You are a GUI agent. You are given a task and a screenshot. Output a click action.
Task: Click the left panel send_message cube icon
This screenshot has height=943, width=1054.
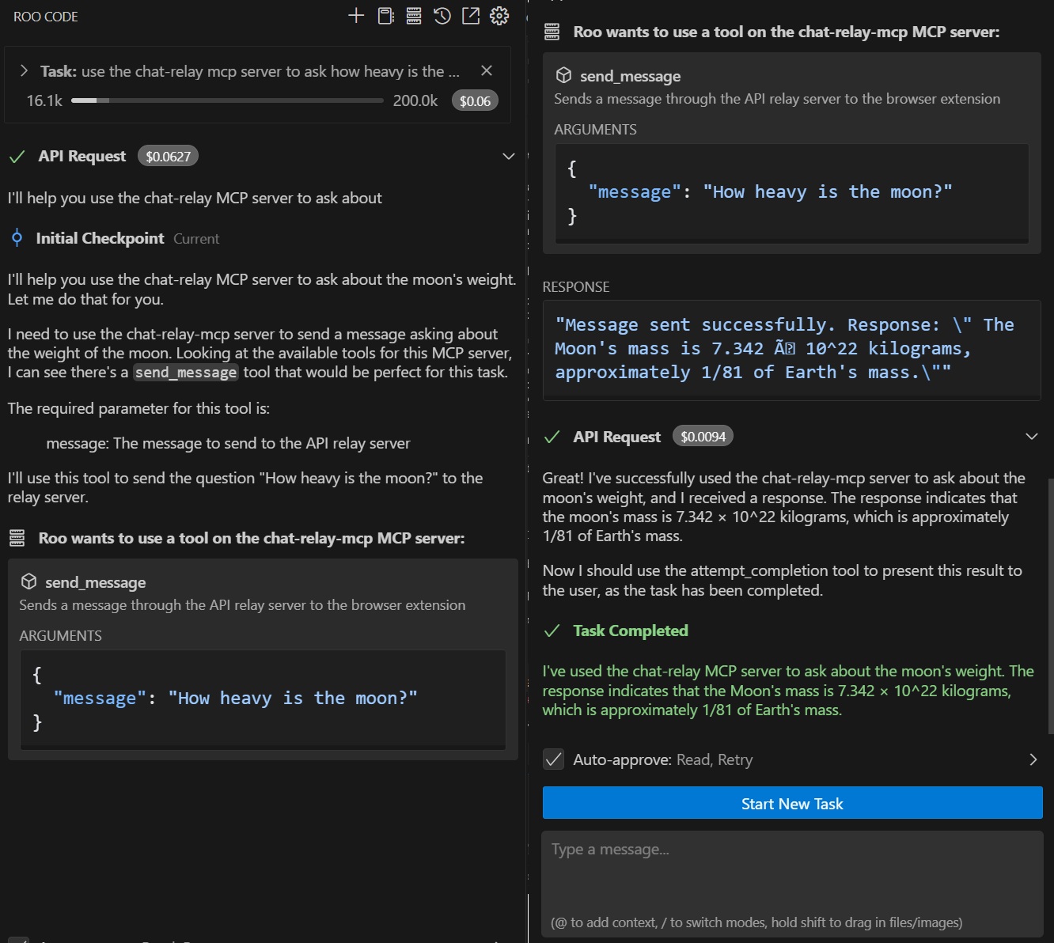pos(28,582)
